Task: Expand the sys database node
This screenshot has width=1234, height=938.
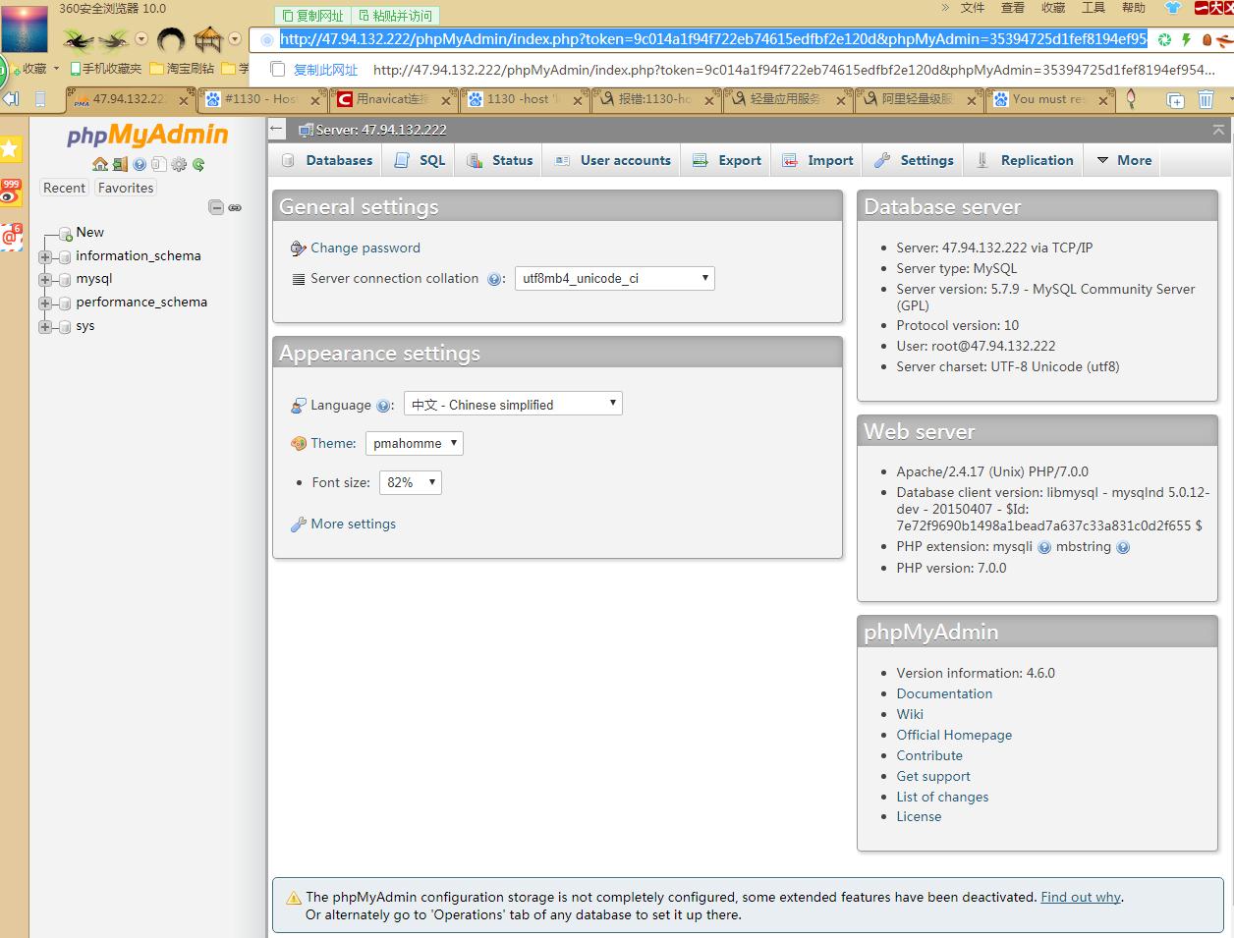Action: pyautogui.click(x=44, y=327)
